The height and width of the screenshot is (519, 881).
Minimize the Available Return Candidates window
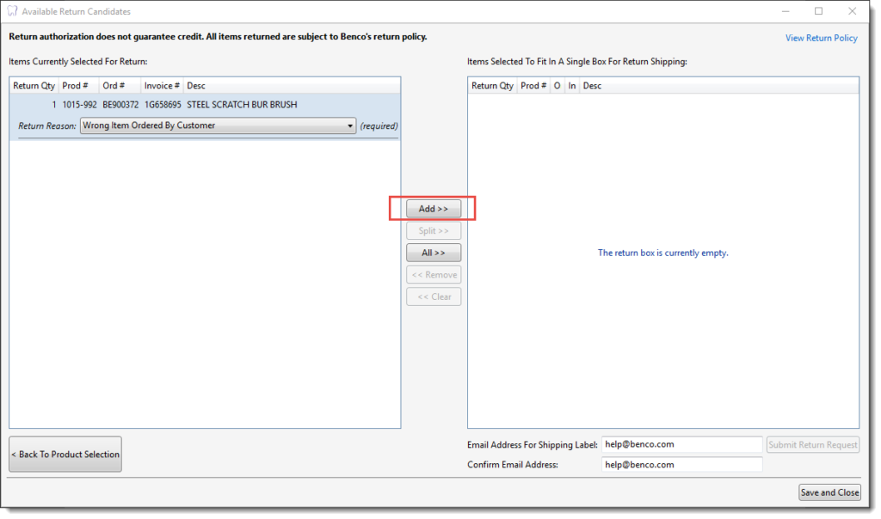(x=785, y=11)
